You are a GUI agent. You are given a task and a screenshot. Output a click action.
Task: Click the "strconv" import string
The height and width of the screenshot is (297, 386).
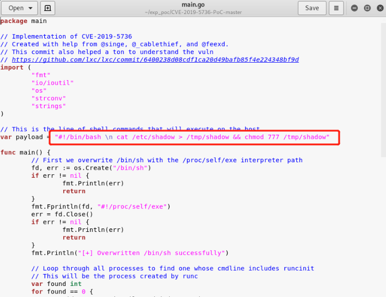49,99
